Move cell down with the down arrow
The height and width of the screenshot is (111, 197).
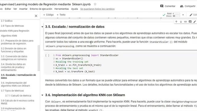click(181, 22)
